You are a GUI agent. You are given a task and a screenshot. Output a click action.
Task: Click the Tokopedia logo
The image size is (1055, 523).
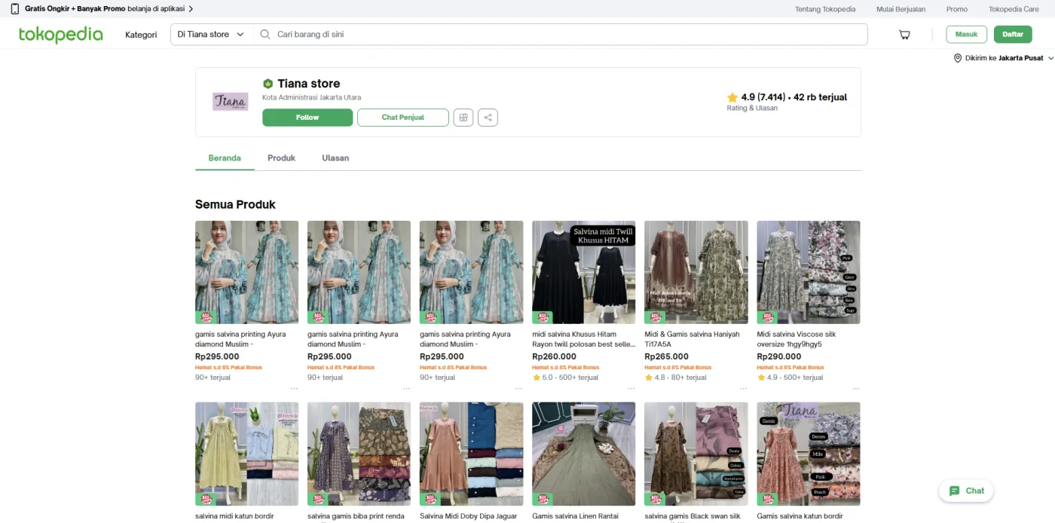point(60,35)
